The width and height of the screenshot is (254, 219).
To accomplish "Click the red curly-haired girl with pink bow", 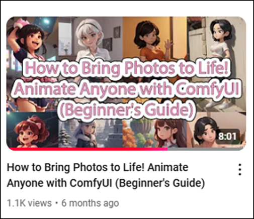I will 31,132.
